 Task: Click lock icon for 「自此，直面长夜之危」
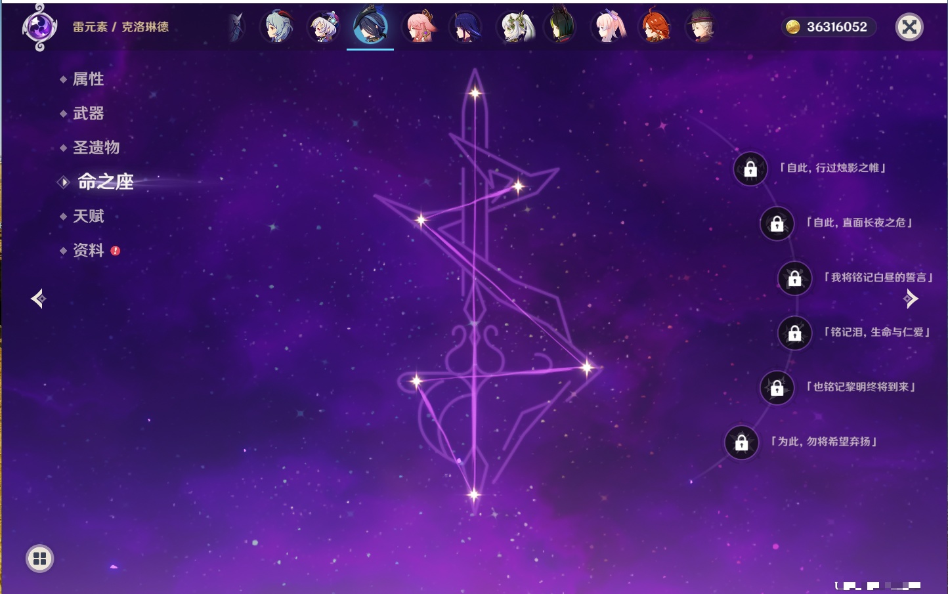777,224
